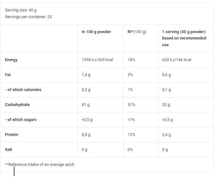Click the '- of which saturates' label

pos(23,90)
